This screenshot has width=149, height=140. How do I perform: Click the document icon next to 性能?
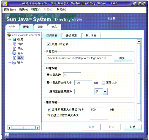click(x=14, y=44)
